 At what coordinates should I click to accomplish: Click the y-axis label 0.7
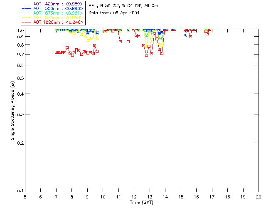(20, 54)
